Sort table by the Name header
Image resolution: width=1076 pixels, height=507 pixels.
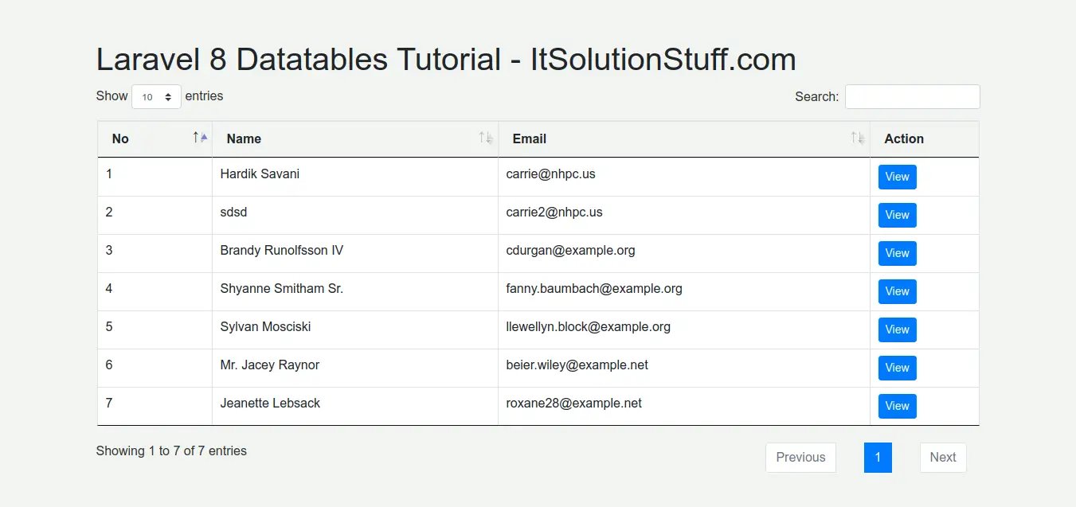[x=244, y=138]
